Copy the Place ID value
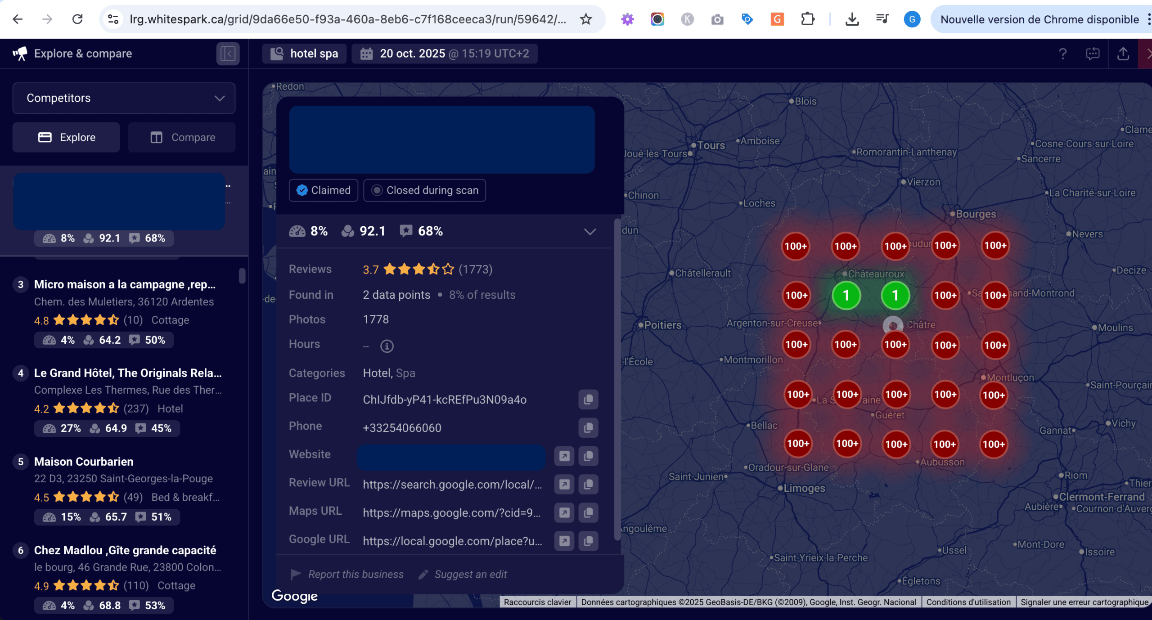 588,400
